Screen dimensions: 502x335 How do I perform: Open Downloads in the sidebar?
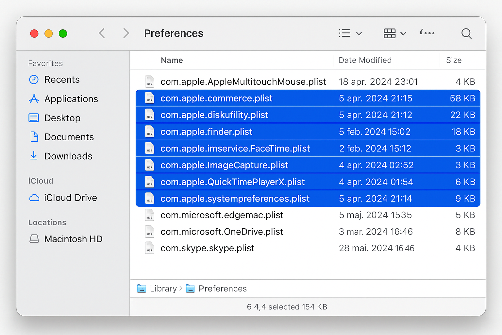pyautogui.click(x=60, y=156)
